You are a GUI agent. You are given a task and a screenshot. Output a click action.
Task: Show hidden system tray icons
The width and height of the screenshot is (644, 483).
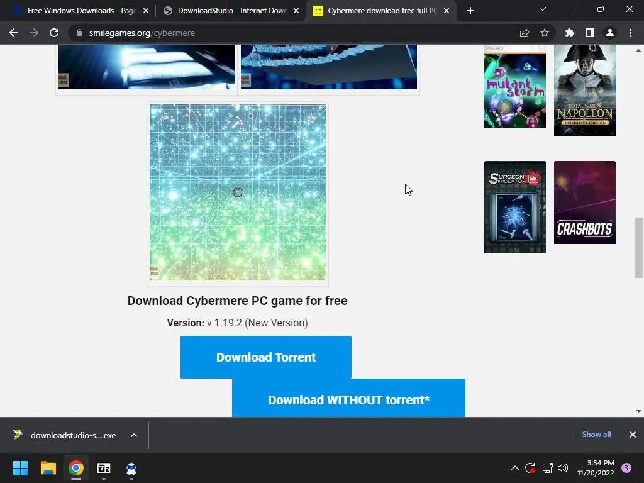pyautogui.click(x=514, y=468)
